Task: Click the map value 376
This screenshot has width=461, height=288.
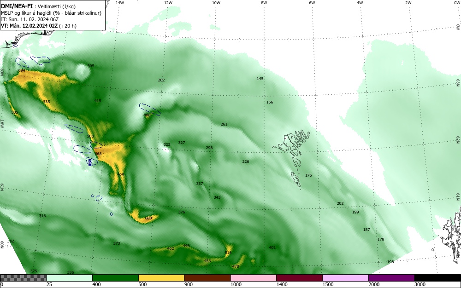Action: click(x=181, y=212)
